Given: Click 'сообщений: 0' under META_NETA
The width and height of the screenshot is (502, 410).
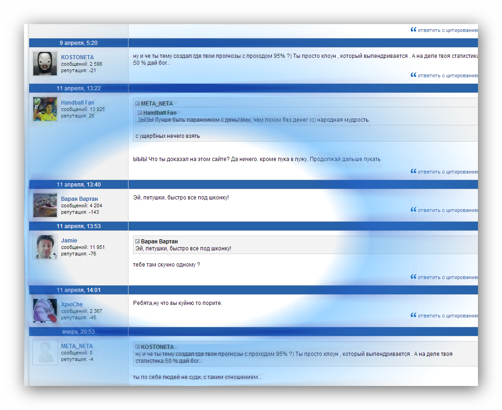Looking at the screenshot, I should (x=77, y=353).
